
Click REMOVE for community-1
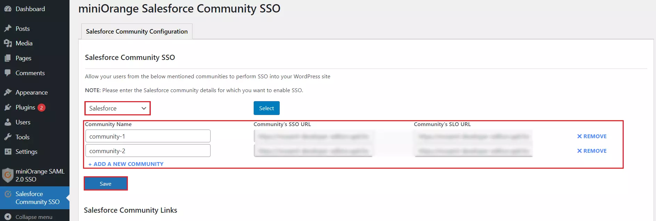pyautogui.click(x=592, y=136)
